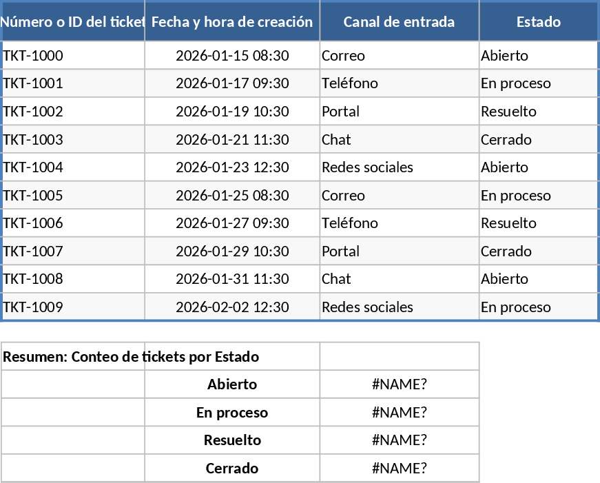The image size is (600, 483).
Task: Click the date 2026-01-25 08:30 cell
Action: tap(232, 196)
